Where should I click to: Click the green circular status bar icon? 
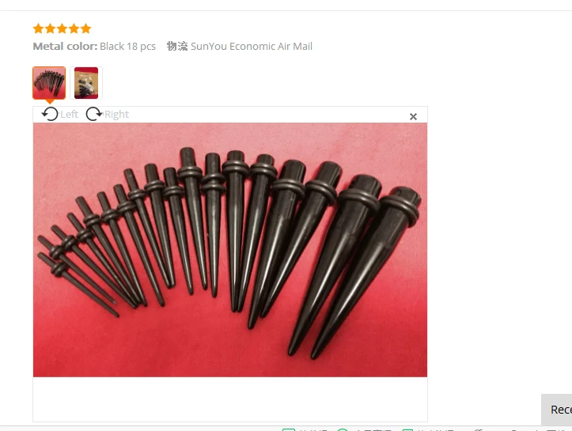[x=343, y=429]
